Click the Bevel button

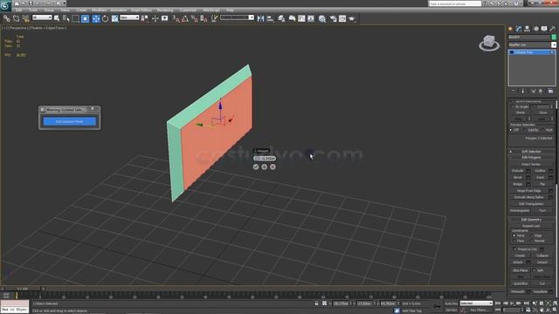(x=518, y=177)
